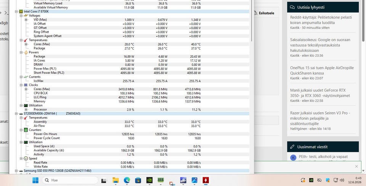The height and width of the screenshot is (186, 366).
Task: Collapse the Samsung SSD 850 PRO node
Action: pyautogui.click(x=16, y=171)
